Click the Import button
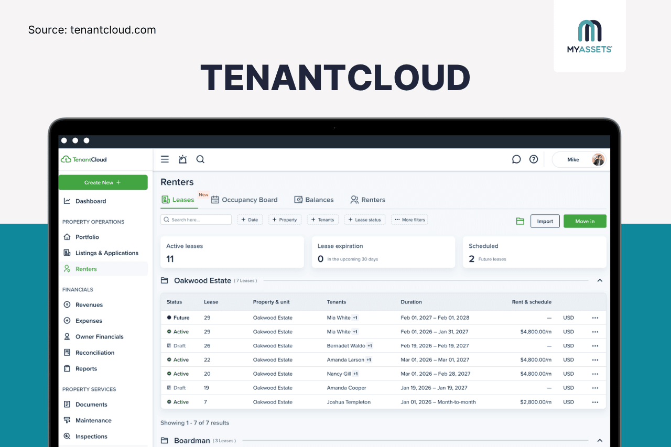 coord(545,221)
